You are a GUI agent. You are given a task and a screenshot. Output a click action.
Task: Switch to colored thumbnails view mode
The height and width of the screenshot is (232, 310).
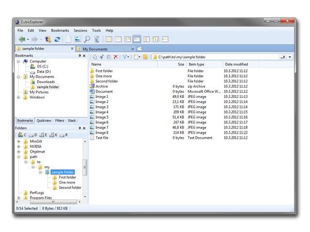point(156,39)
